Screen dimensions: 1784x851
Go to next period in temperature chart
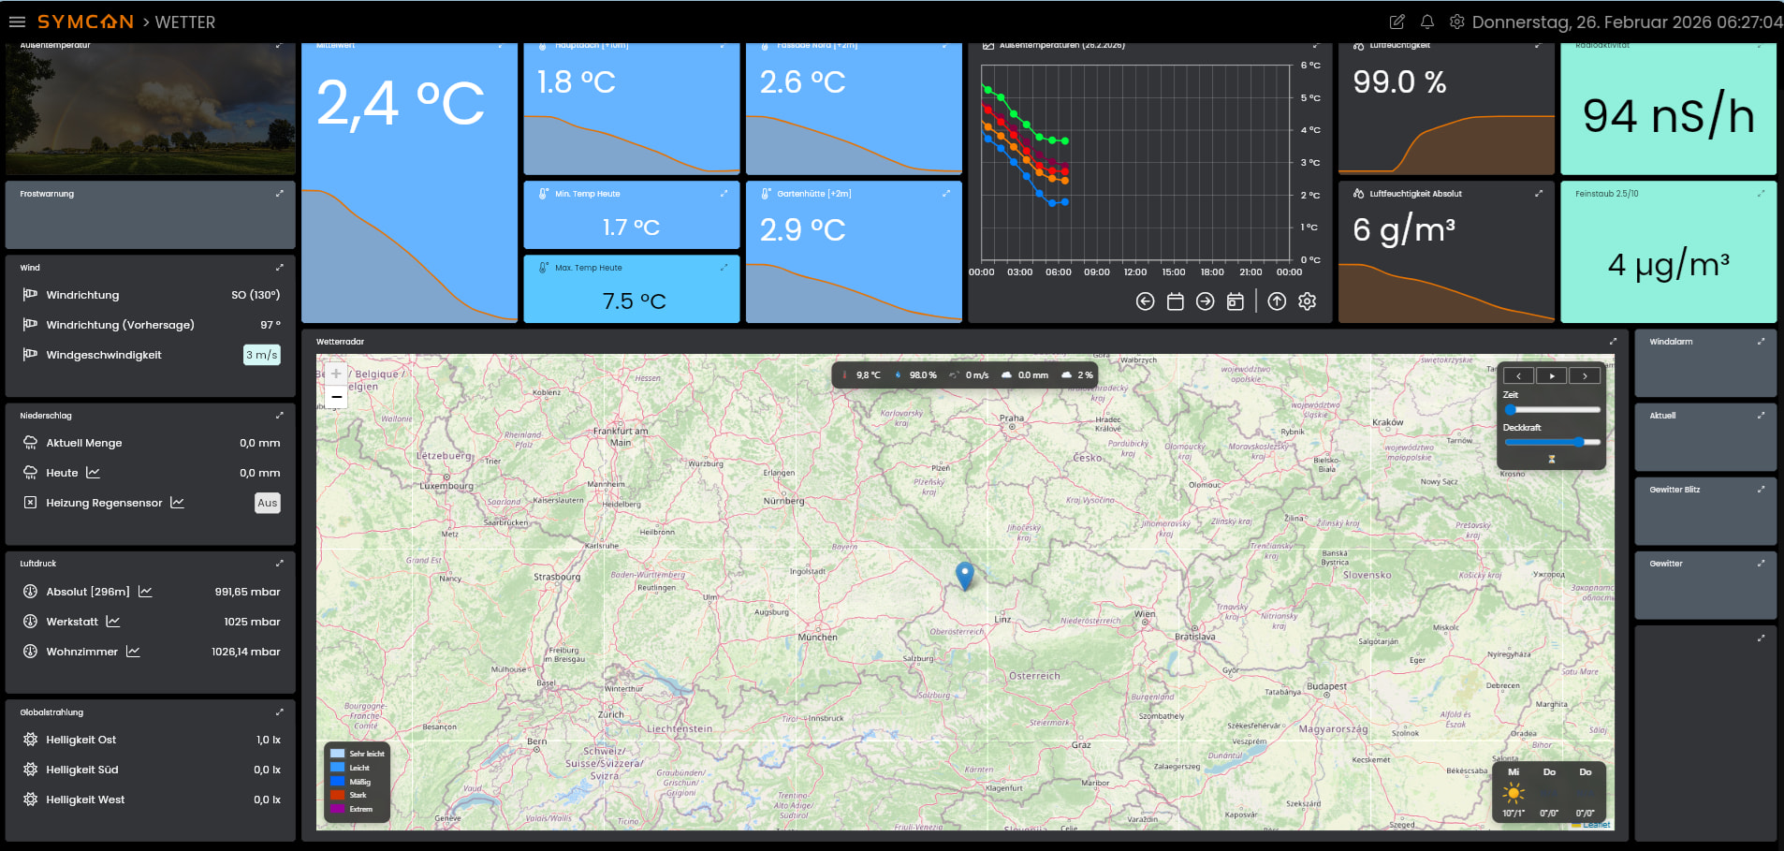(1205, 301)
